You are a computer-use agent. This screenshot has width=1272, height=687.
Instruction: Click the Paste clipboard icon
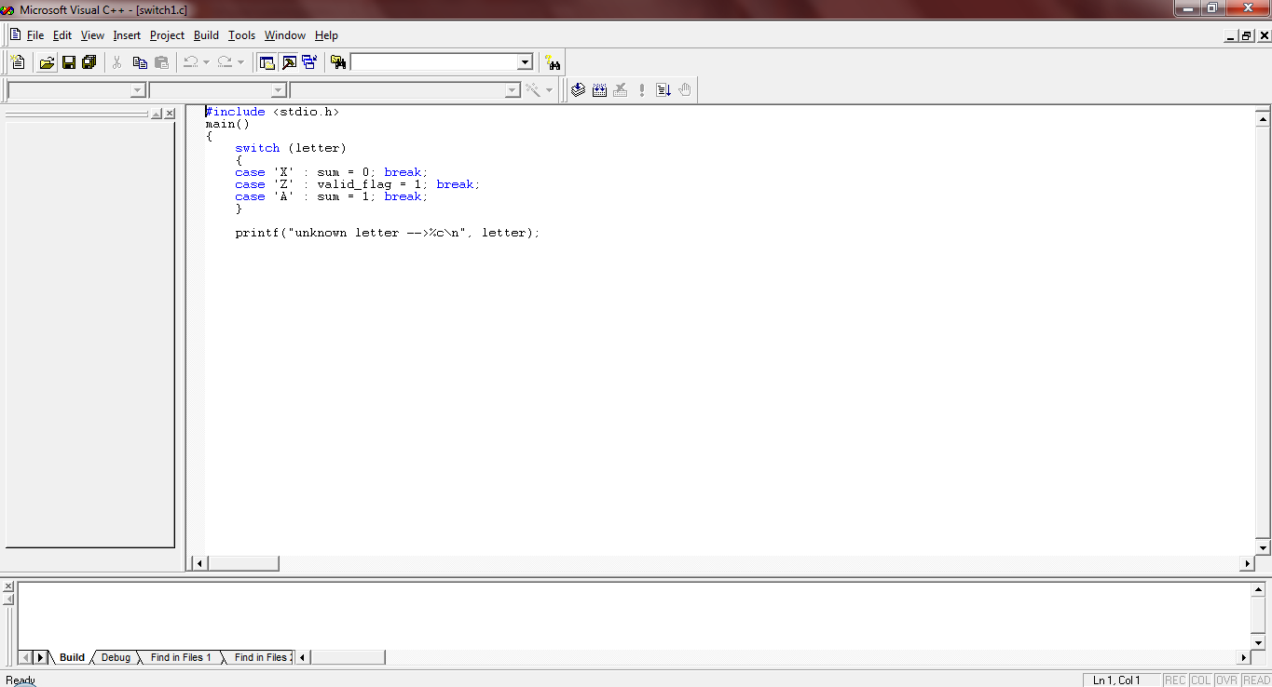coord(162,62)
